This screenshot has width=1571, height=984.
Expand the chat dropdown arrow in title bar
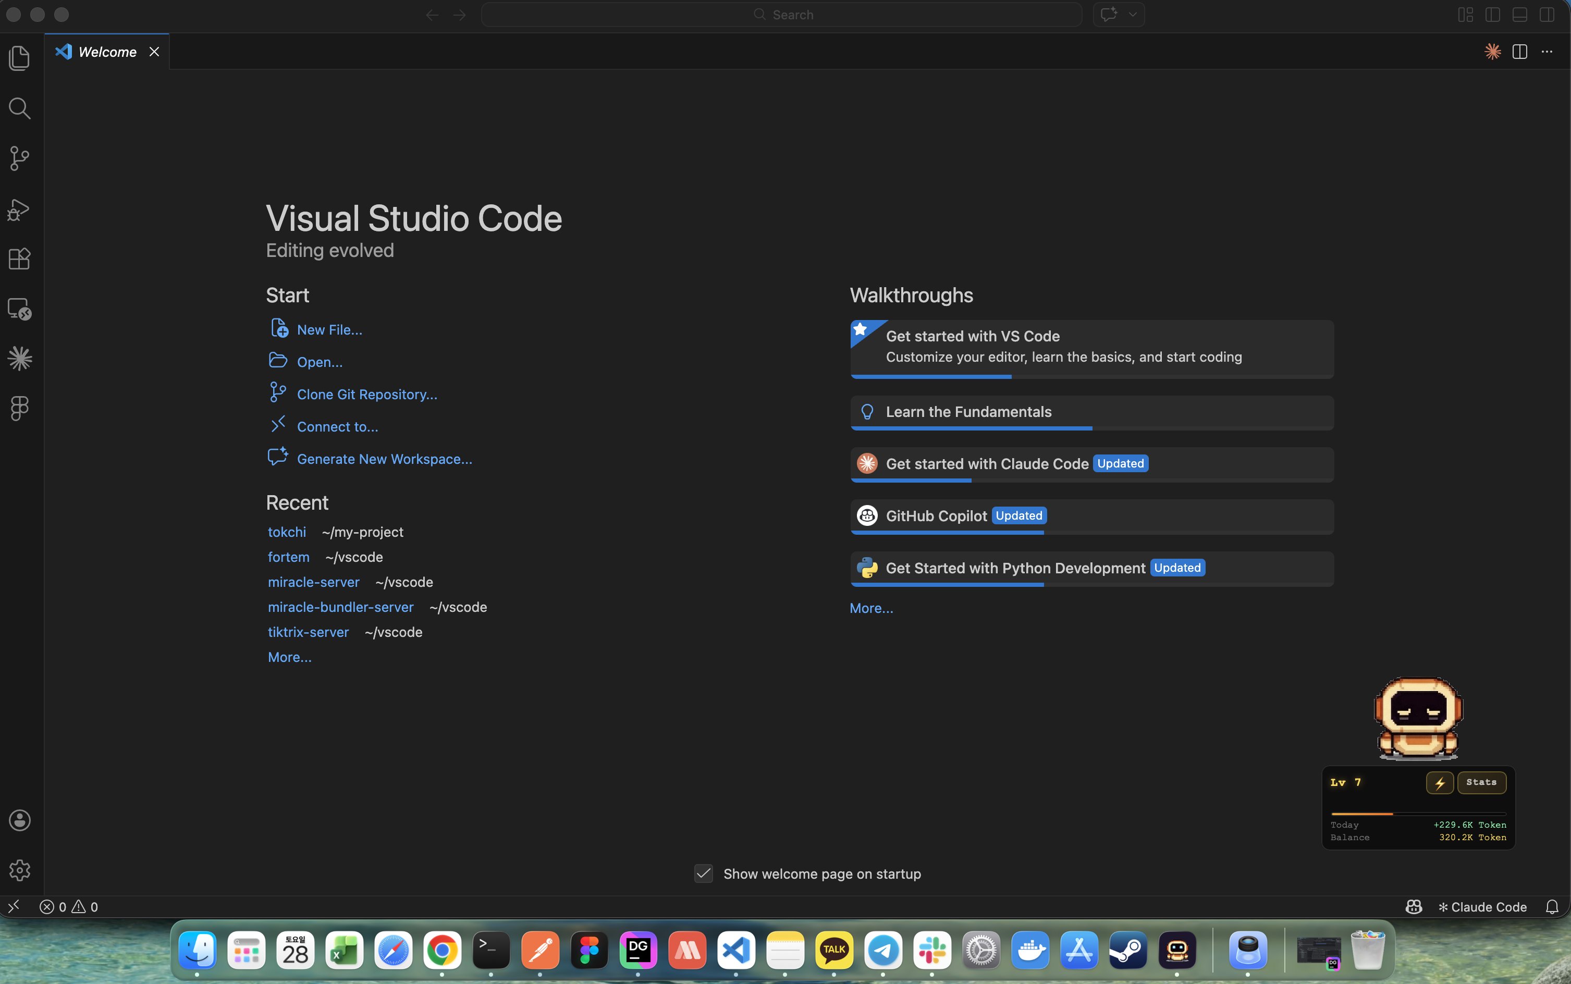(1133, 14)
